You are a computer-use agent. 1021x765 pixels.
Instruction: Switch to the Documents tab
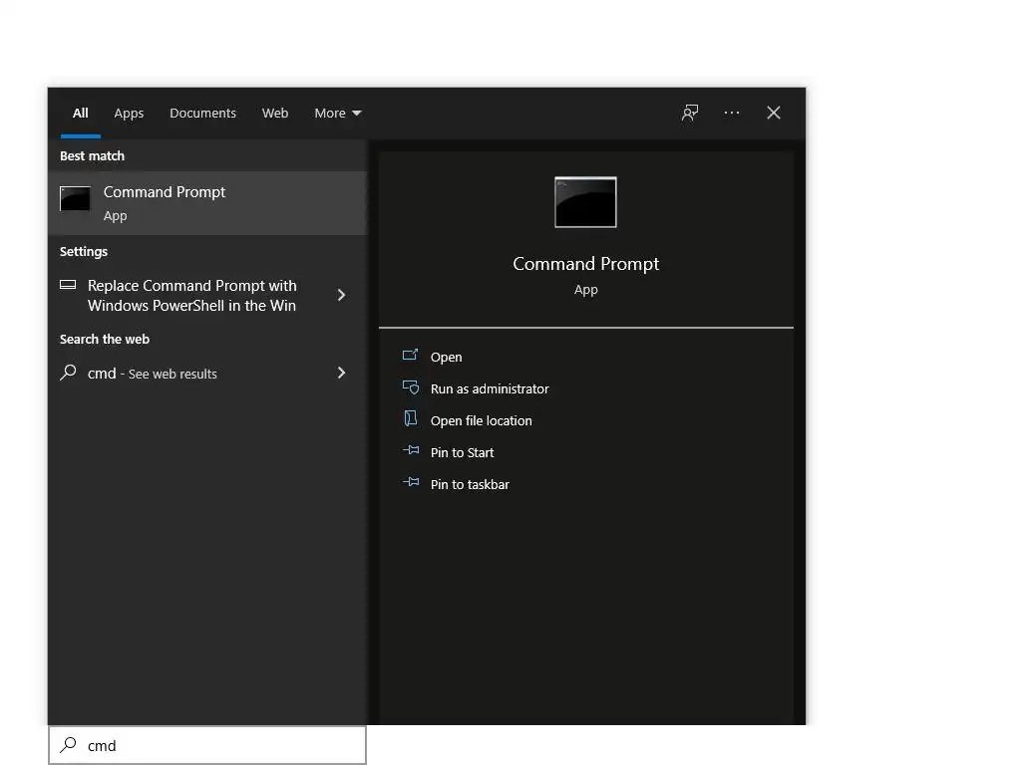202,114
